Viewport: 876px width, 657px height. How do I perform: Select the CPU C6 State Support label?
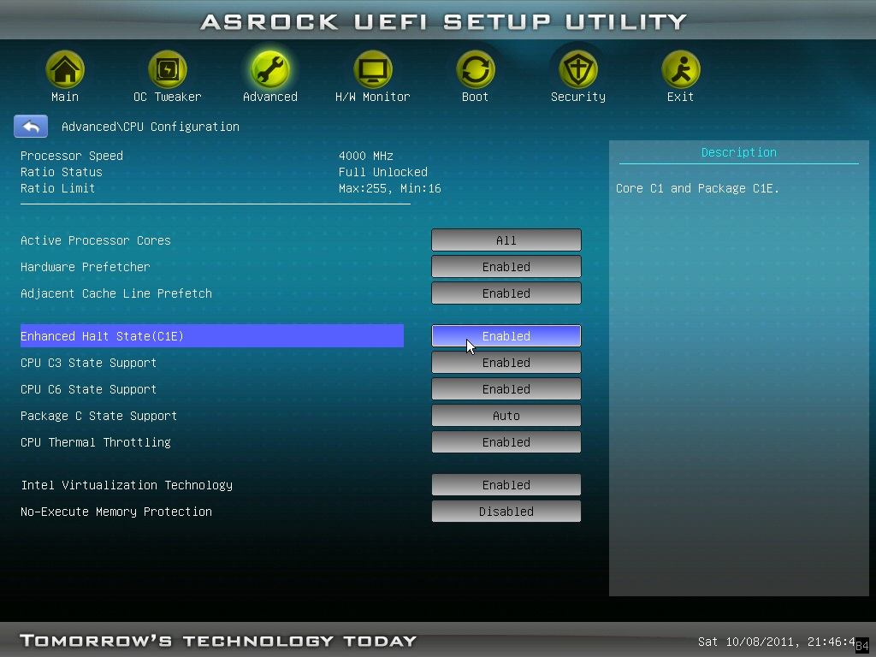tap(88, 389)
